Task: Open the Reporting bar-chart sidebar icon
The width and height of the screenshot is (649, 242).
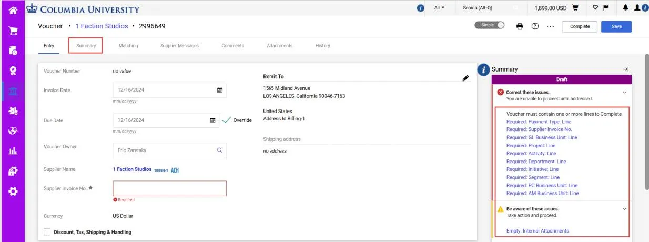Action: 13,151
